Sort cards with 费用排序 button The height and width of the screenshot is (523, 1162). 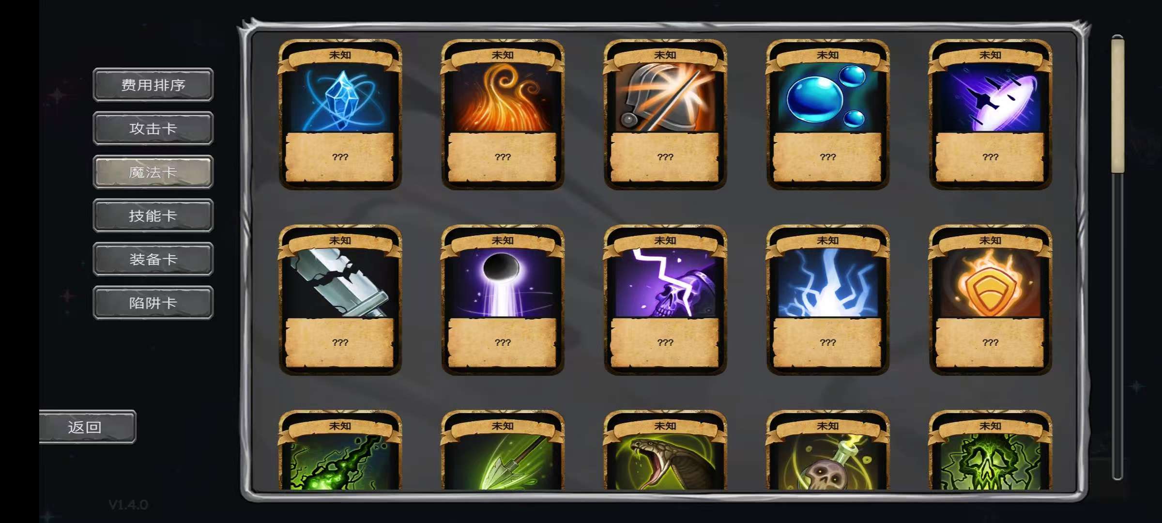[x=153, y=85]
